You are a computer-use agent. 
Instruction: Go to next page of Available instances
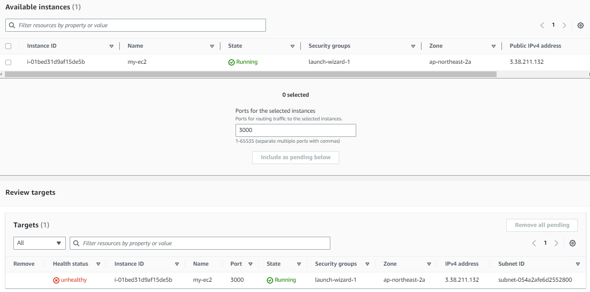point(564,25)
